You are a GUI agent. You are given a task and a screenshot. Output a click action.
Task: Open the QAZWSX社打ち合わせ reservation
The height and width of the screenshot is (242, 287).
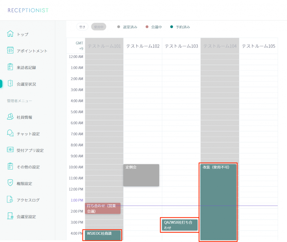(x=180, y=225)
